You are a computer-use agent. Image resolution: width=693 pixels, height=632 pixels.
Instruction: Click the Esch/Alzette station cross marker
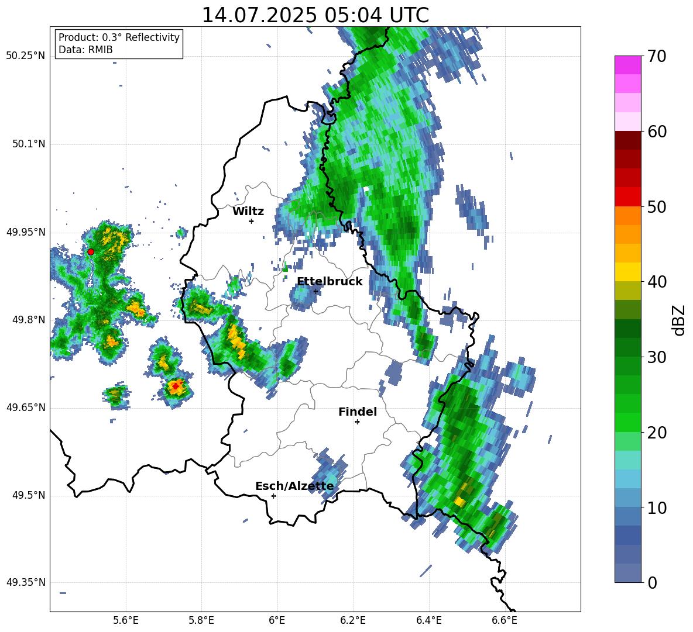click(273, 496)
